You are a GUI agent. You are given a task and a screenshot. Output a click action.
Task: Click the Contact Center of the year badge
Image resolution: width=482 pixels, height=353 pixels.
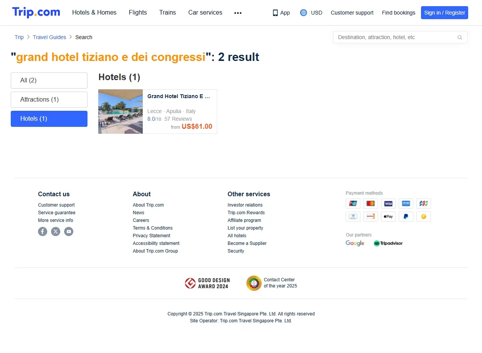(272, 283)
